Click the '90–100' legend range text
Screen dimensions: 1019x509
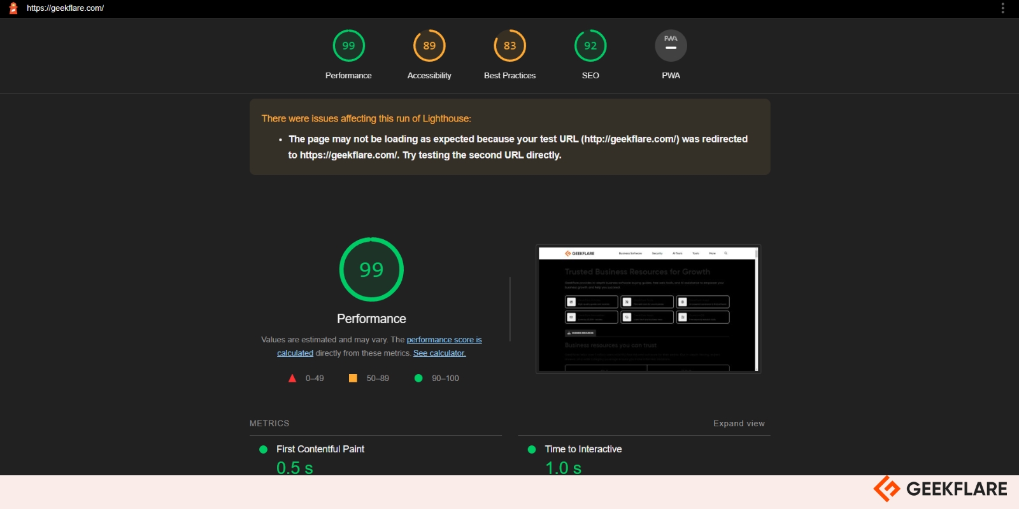[x=445, y=378]
